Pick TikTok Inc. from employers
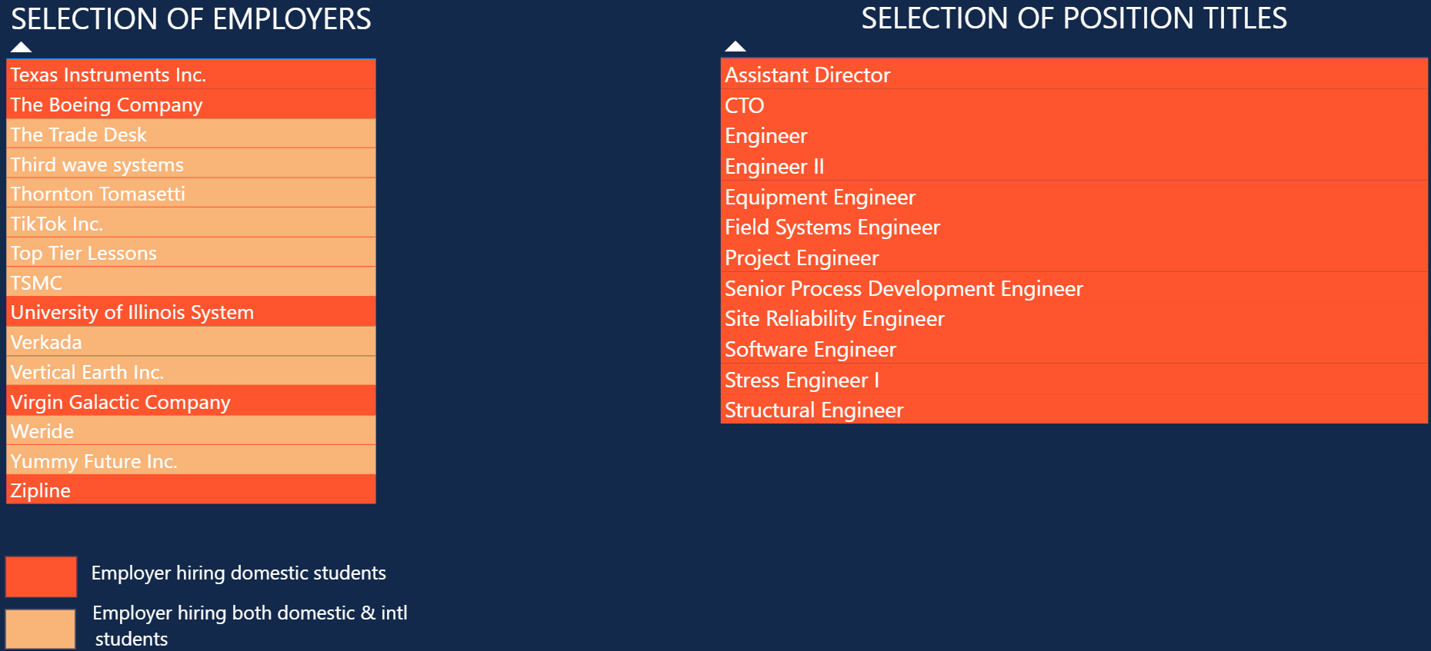The width and height of the screenshot is (1431, 651). point(191,224)
